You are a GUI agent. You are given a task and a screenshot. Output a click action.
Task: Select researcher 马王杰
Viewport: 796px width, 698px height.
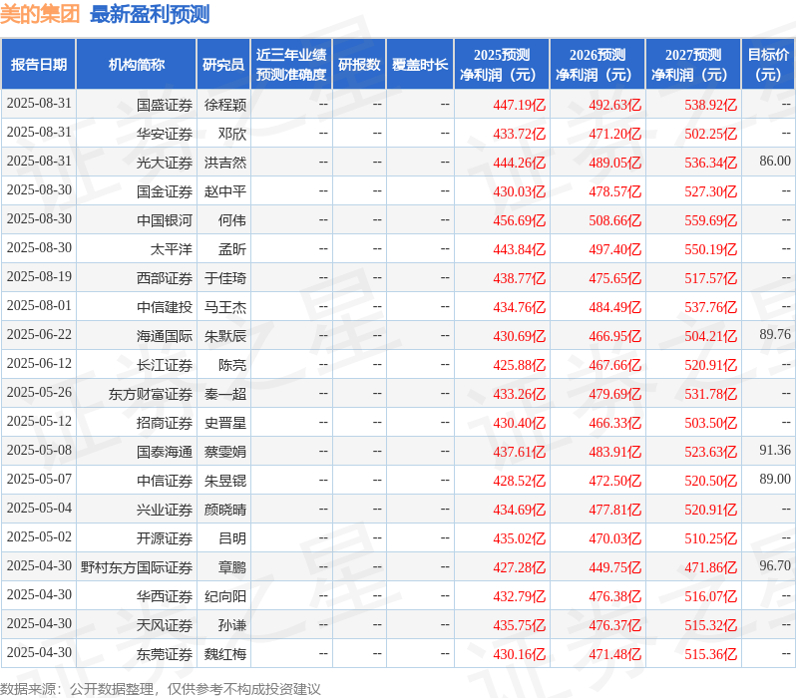coord(224,308)
